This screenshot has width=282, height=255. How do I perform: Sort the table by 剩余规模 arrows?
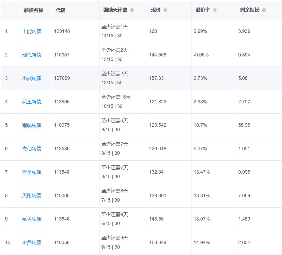coord(264,10)
